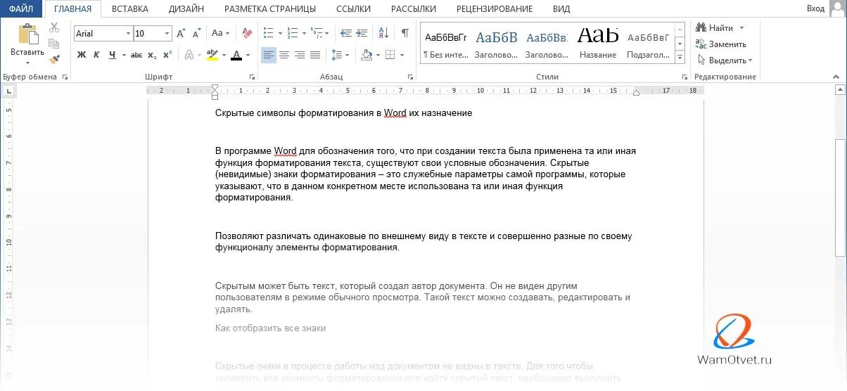Switch to the ВИД ribbon tab
The image size is (847, 391).
[561, 8]
